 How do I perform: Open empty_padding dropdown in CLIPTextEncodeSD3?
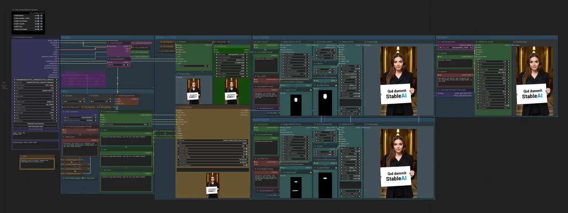click(126, 124)
